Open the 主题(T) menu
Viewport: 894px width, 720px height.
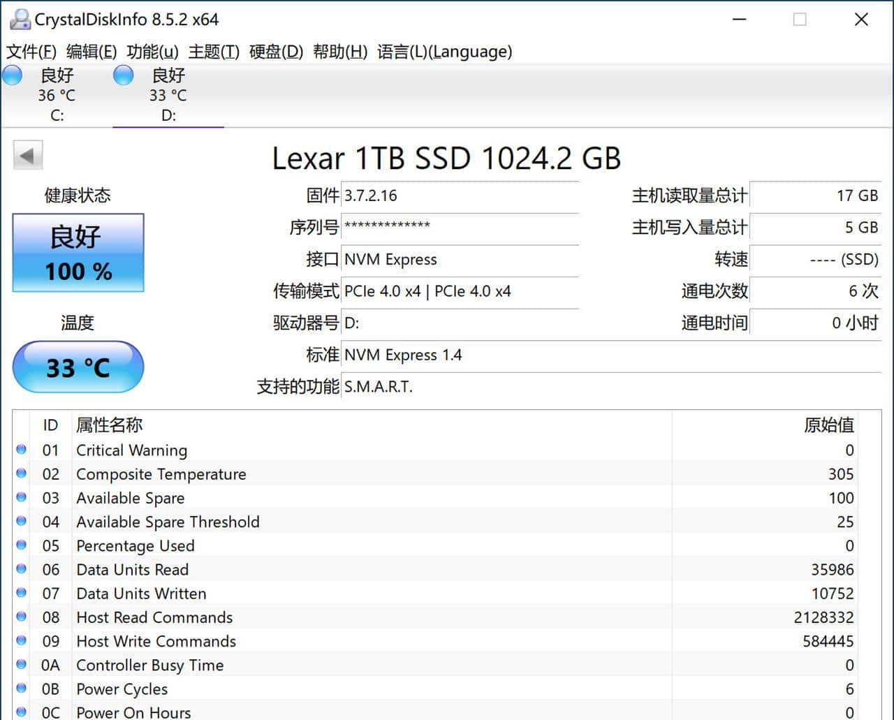(x=214, y=52)
